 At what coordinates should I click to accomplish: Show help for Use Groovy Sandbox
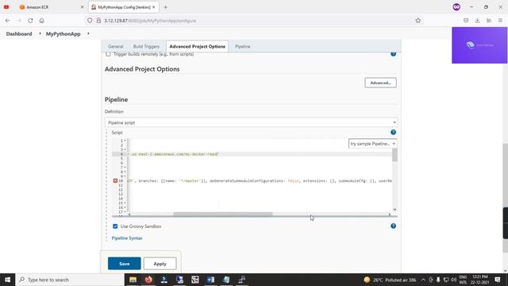pyautogui.click(x=393, y=226)
